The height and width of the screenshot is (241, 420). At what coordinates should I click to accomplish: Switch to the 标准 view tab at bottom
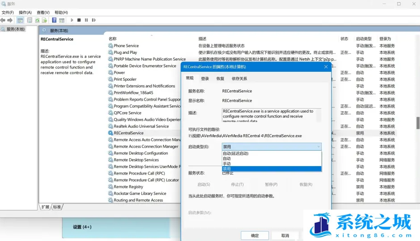[x=57, y=207]
